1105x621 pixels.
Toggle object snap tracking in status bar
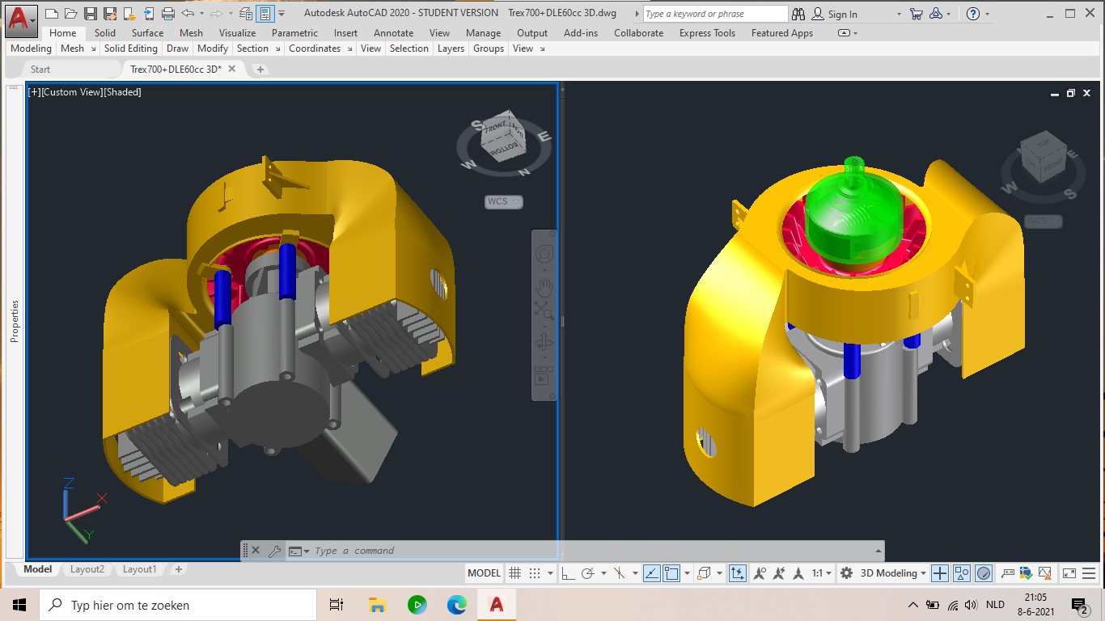point(652,573)
